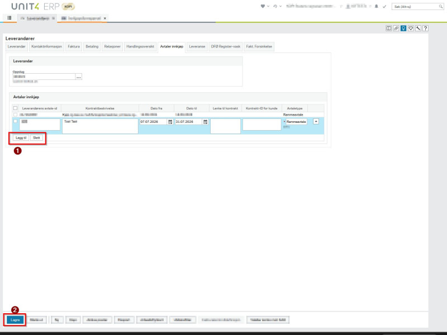447x335 pixels.
Task: Tick the first agreement row checkbox
Action: pyautogui.click(x=16, y=114)
